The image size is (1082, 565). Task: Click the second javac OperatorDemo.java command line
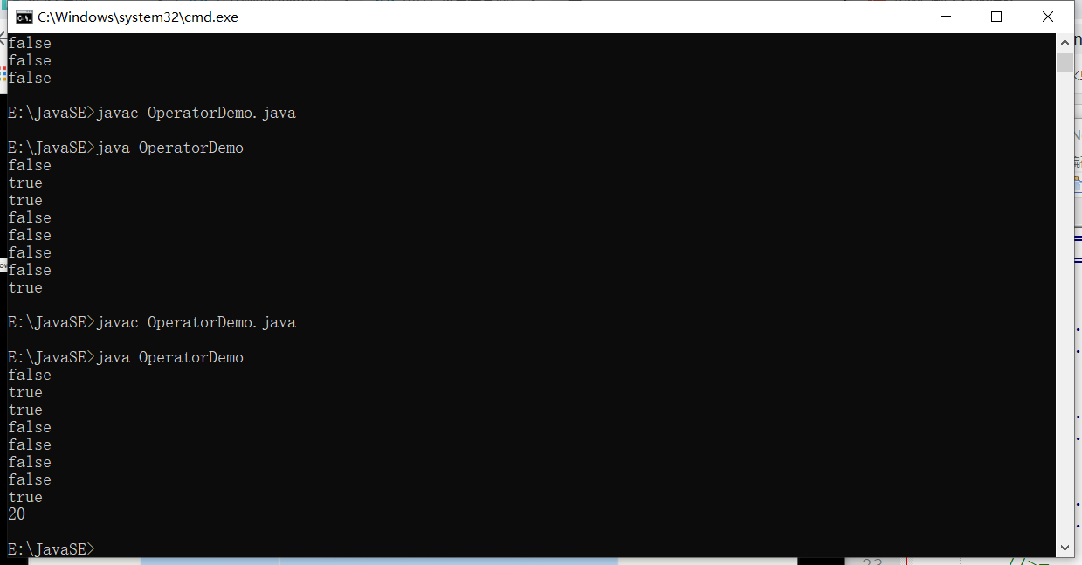(x=152, y=322)
